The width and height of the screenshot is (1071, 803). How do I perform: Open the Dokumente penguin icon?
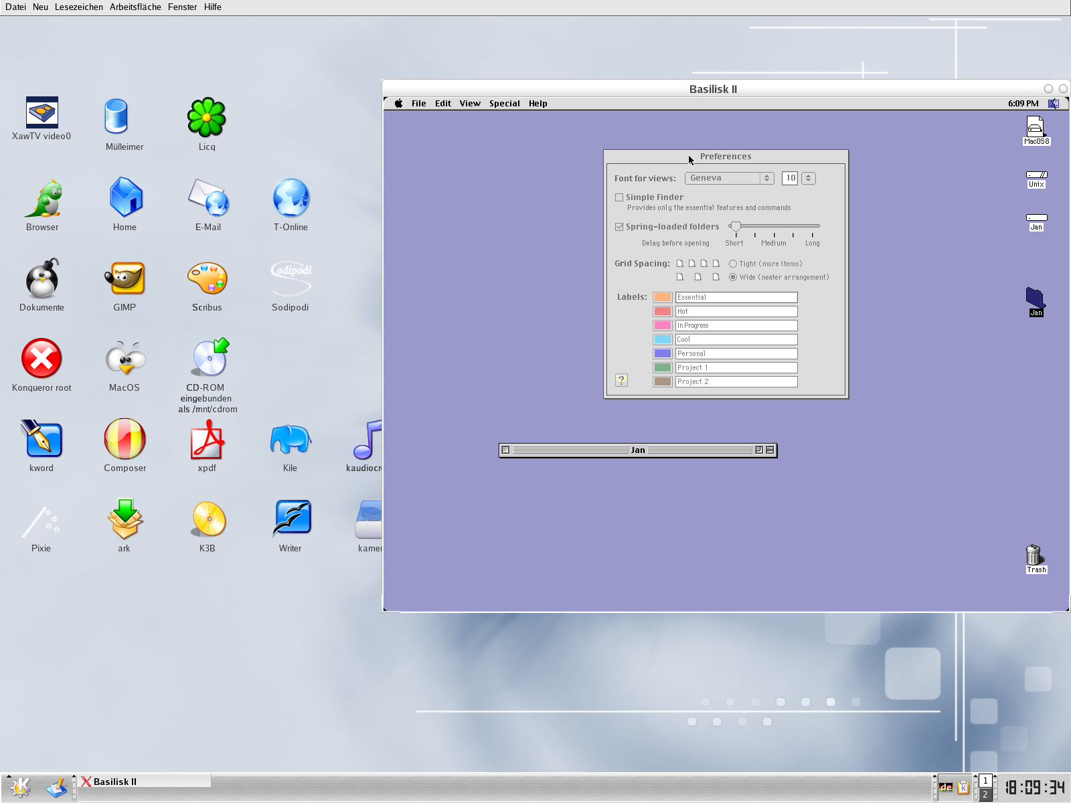click(x=42, y=278)
